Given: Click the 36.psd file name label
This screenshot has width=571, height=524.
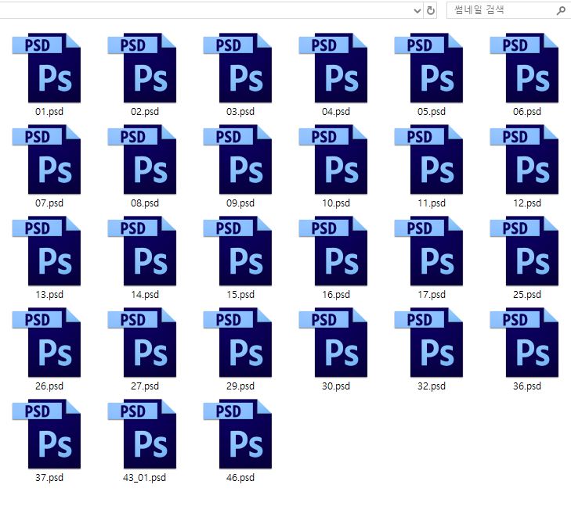Looking at the screenshot, I should click(x=527, y=386).
